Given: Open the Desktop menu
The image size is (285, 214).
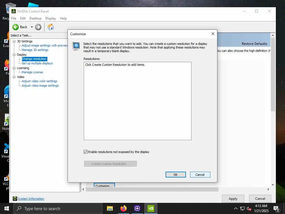Looking at the screenshot, I should pyautogui.click(x=35, y=18).
